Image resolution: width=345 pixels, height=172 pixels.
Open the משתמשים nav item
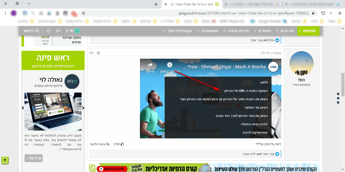tap(210, 31)
